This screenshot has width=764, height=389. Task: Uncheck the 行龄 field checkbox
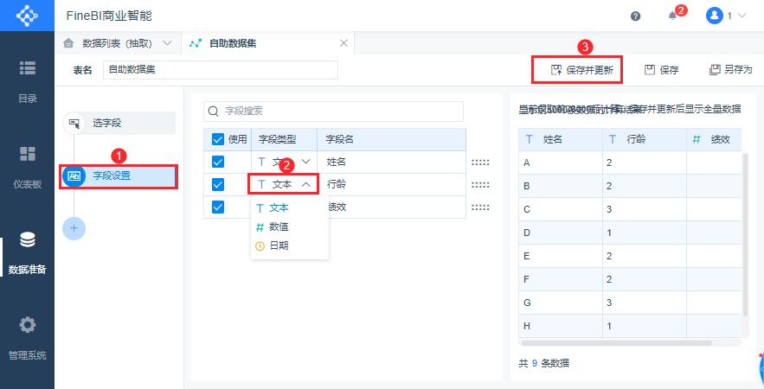click(218, 184)
